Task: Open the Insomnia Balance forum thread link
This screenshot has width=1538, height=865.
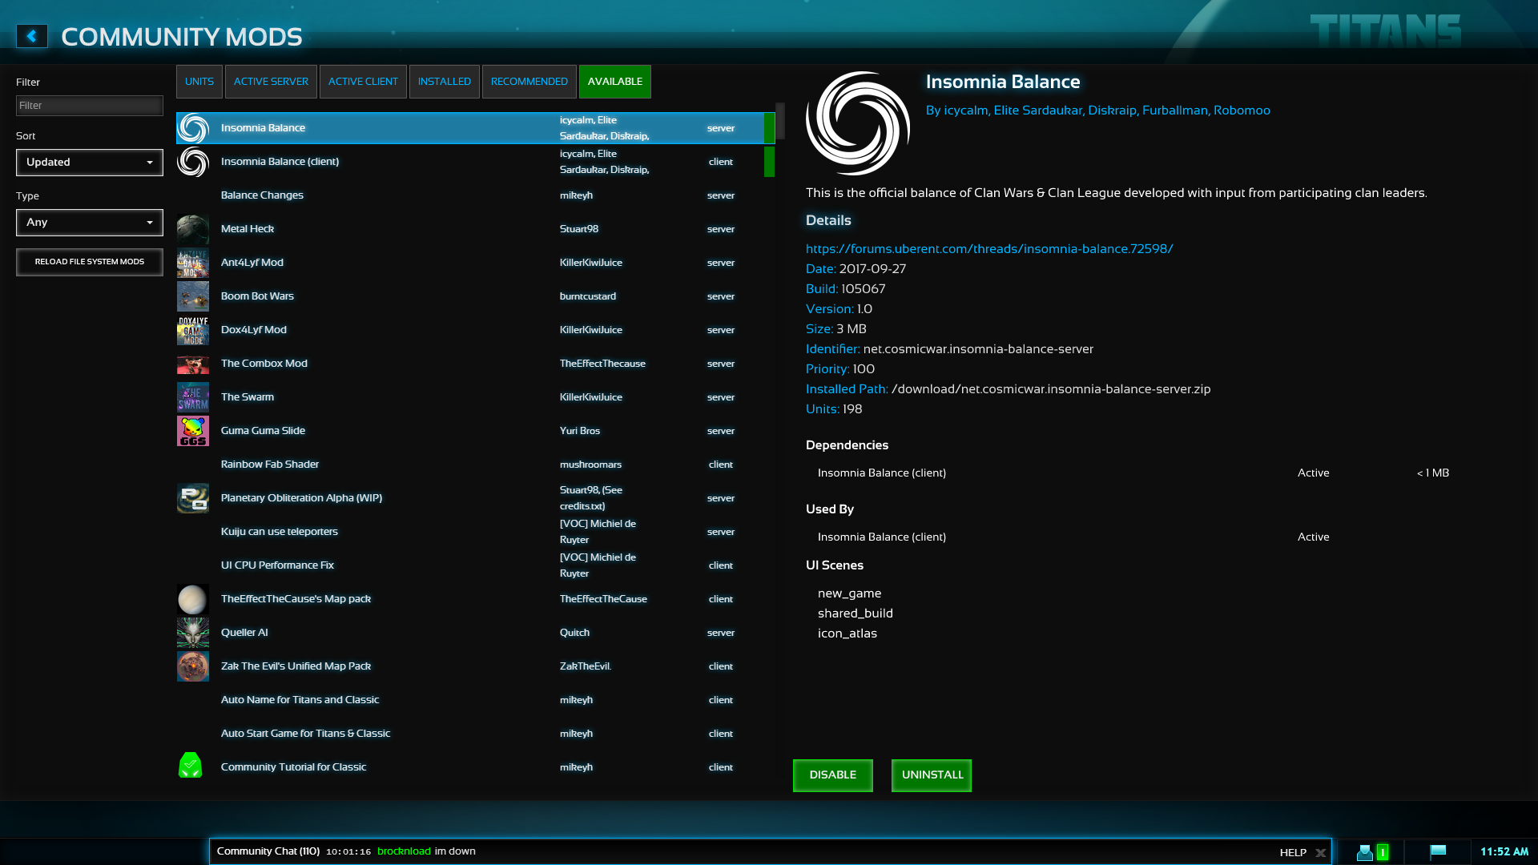Action: (988, 249)
